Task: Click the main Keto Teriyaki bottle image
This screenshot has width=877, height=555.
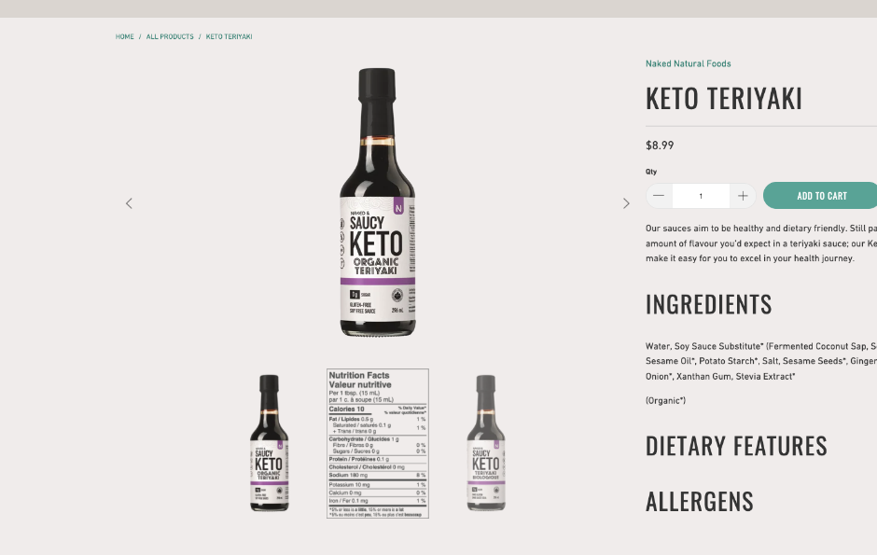Action: coord(378,202)
